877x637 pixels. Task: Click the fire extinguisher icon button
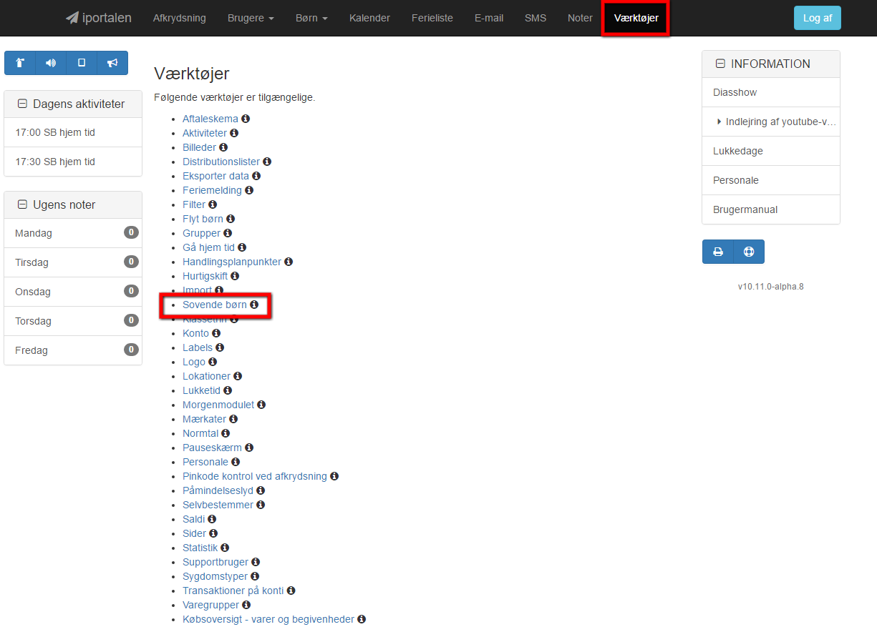[20, 63]
